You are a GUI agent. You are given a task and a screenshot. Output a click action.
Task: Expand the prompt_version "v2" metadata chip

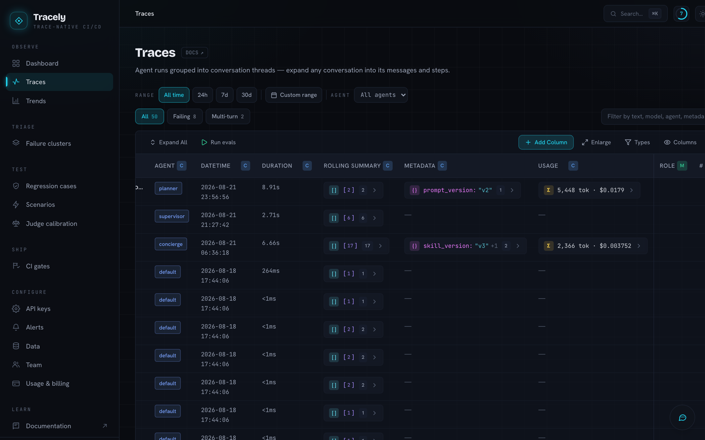(462, 190)
